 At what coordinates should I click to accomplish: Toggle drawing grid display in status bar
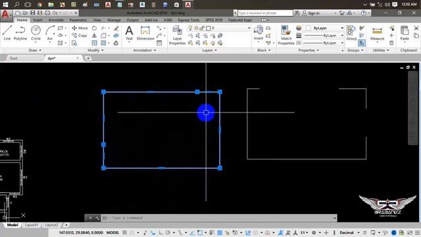[124, 232]
